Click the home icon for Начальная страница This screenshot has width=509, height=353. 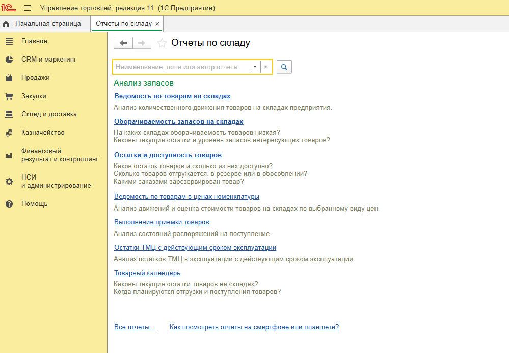(7, 24)
